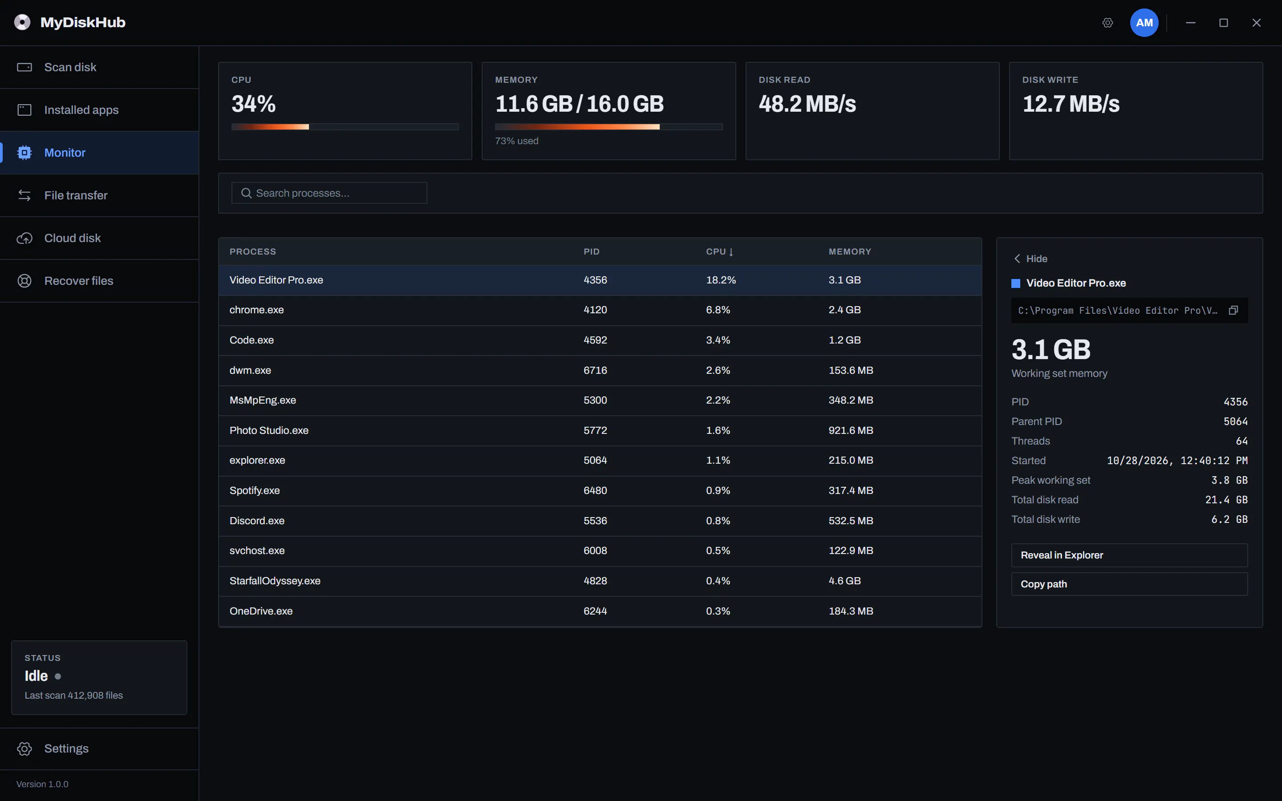The height and width of the screenshot is (801, 1282).
Task: Click the blue square beside Video Editor Pro.exe
Action: point(1015,283)
